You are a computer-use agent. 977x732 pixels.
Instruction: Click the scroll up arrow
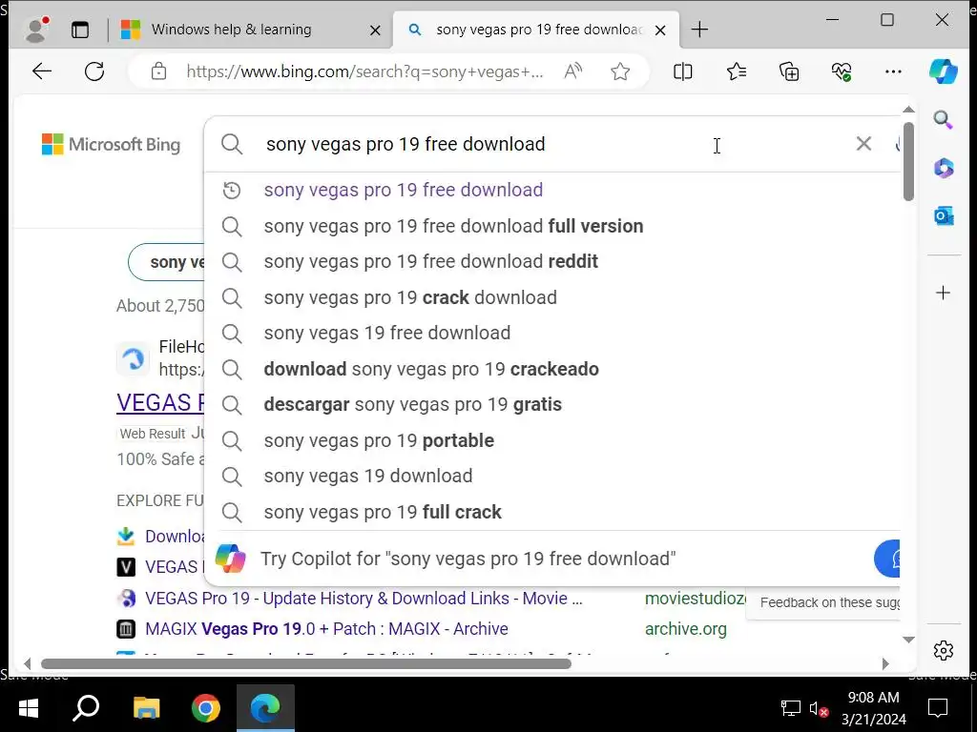pos(908,110)
